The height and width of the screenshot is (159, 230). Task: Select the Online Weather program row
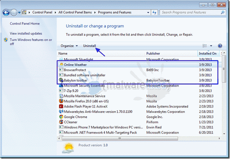point(139,65)
